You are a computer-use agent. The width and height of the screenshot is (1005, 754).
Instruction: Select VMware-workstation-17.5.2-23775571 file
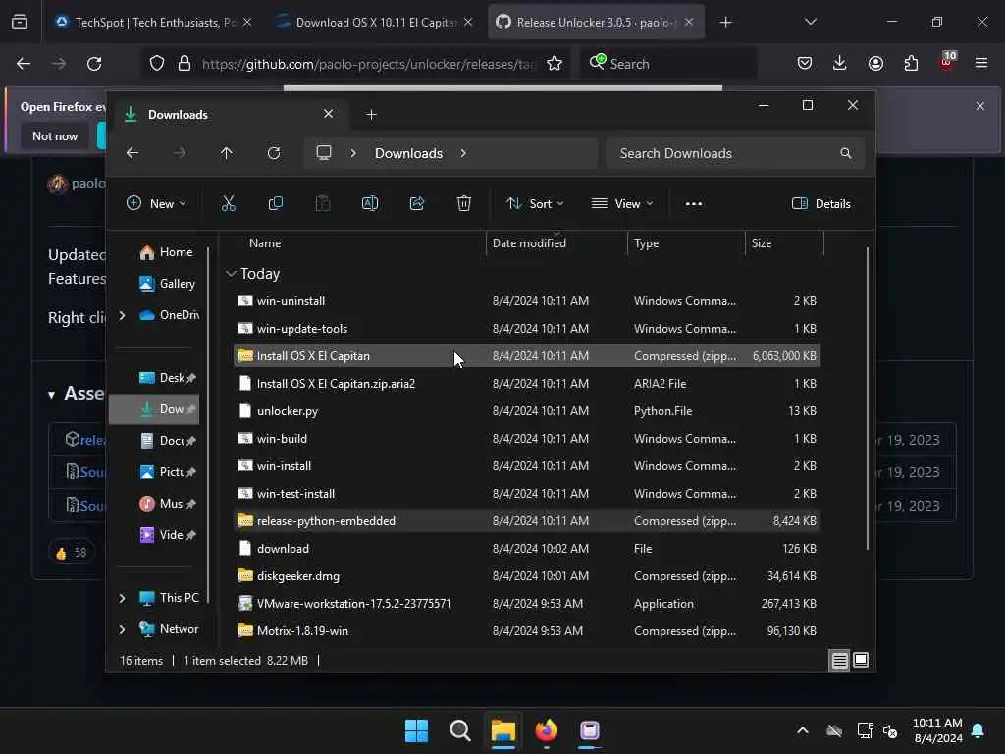527,604
